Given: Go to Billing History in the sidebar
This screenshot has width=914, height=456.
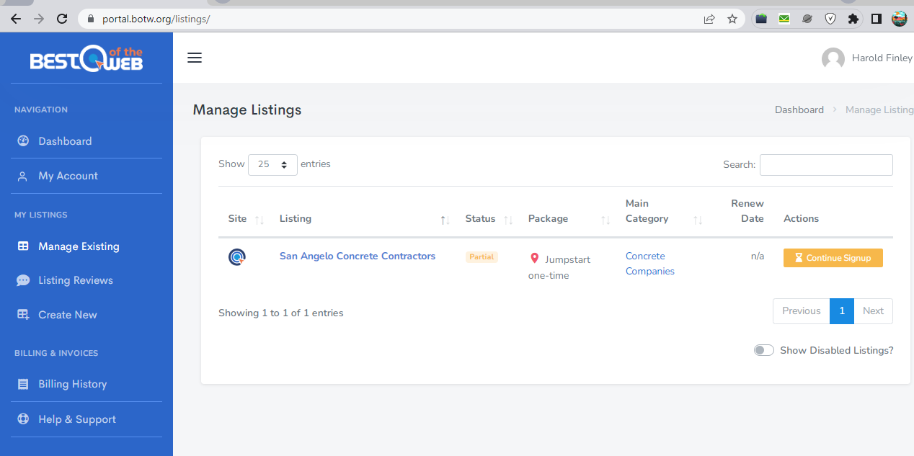Looking at the screenshot, I should click(x=72, y=384).
